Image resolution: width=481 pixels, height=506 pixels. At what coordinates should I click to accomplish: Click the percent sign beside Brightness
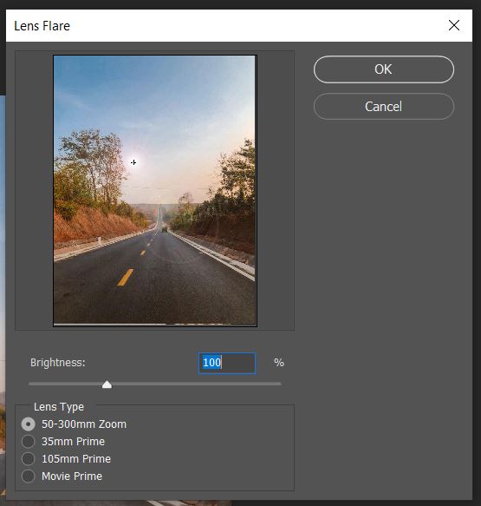coord(279,363)
